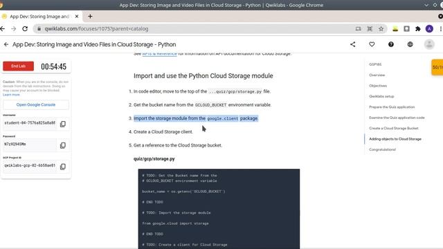The width and height of the screenshot is (443, 249).
Task: Click the qwiklabs.com address bar
Action: click(x=195, y=28)
